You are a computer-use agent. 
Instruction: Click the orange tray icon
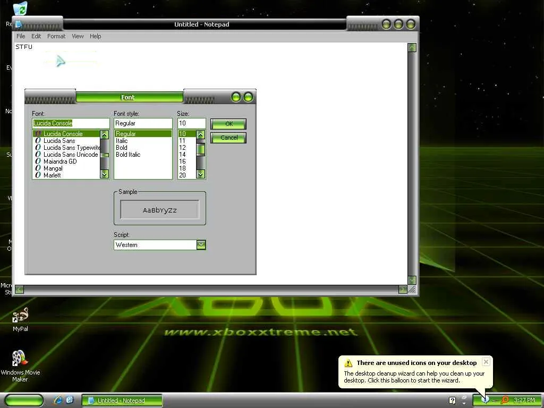click(x=505, y=400)
